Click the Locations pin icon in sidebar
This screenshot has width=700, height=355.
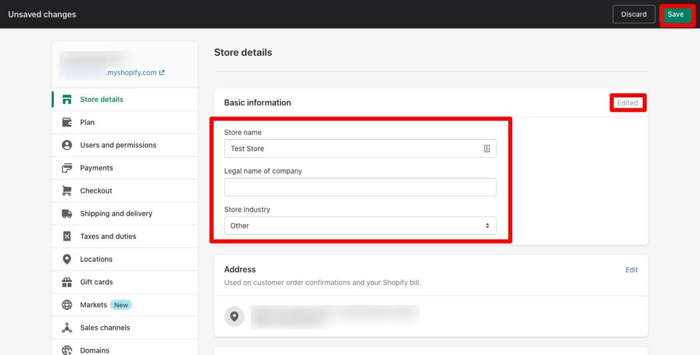pos(67,259)
